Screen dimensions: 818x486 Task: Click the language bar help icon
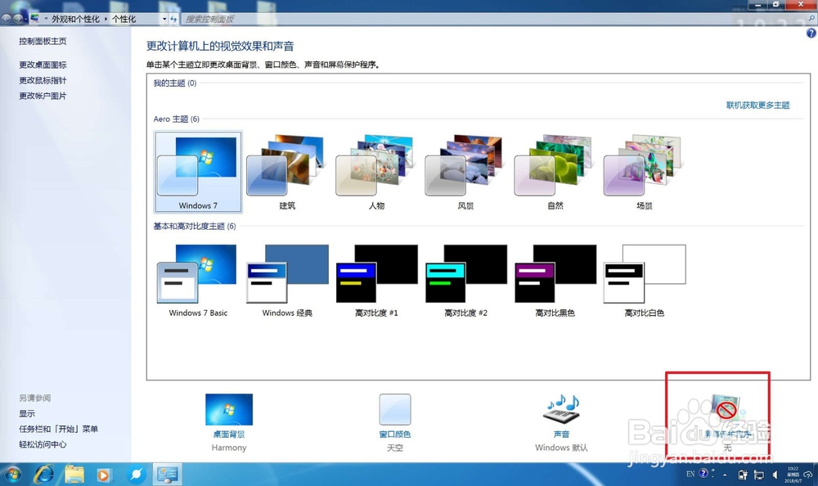coord(703,473)
